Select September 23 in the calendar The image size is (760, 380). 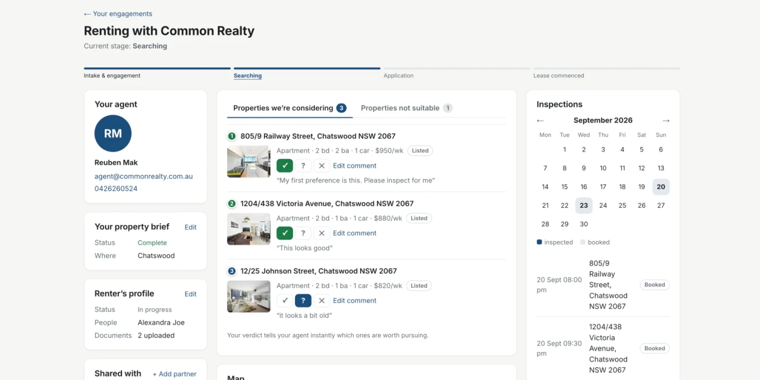pyautogui.click(x=584, y=206)
